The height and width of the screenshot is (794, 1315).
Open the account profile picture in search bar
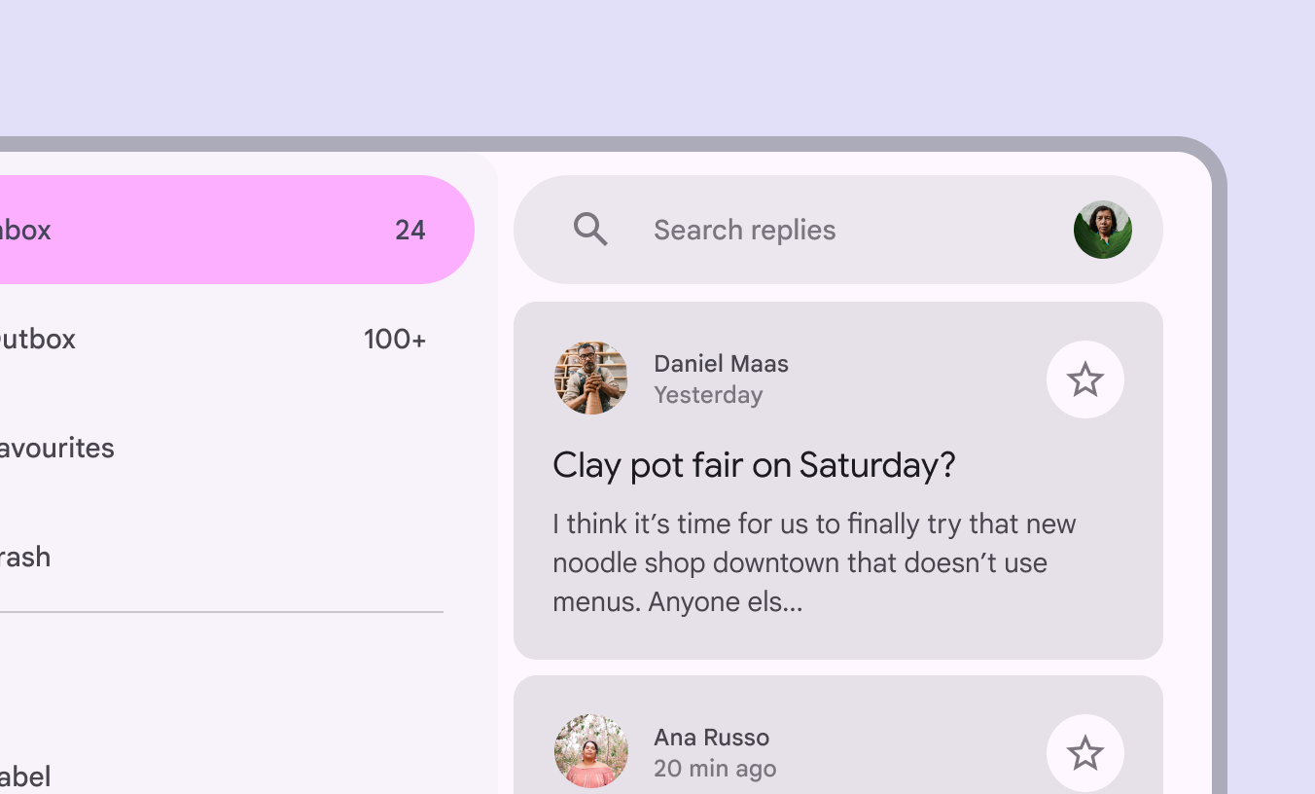pyautogui.click(x=1102, y=230)
